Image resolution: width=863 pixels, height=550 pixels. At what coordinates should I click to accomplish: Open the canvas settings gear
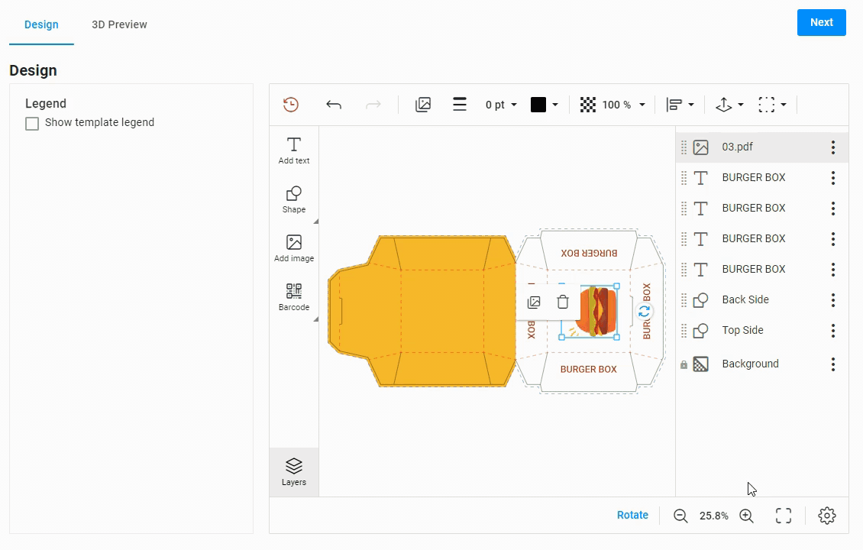click(826, 516)
